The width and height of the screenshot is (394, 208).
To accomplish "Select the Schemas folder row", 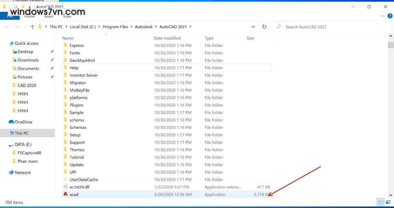I will (x=166, y=127).
